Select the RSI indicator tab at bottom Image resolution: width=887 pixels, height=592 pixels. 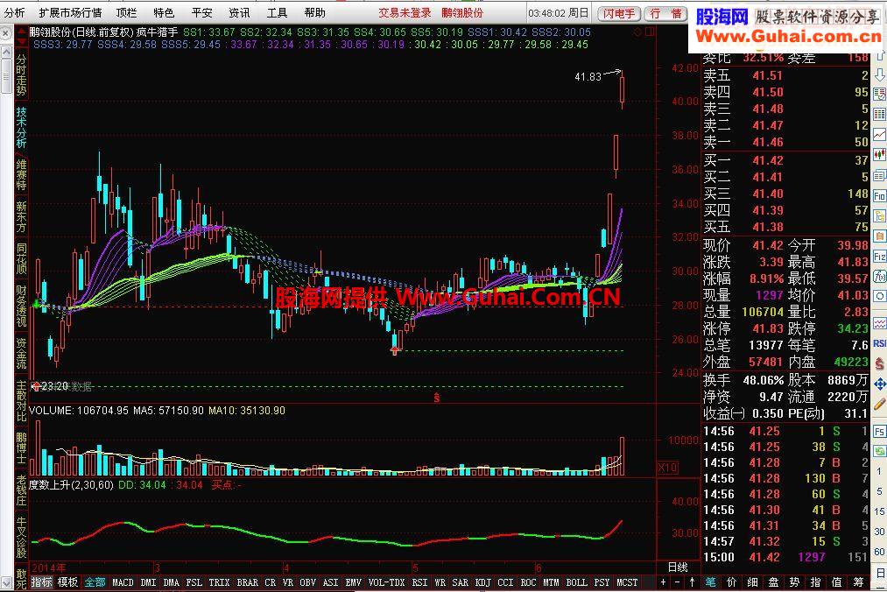(419, 581)
